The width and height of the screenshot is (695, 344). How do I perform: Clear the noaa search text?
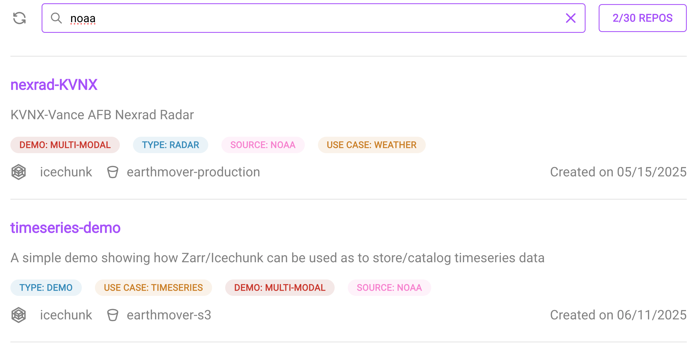coord(571,18)
